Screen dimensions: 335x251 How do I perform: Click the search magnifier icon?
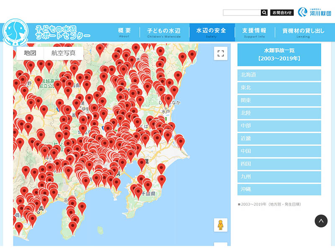click(264, 13)
